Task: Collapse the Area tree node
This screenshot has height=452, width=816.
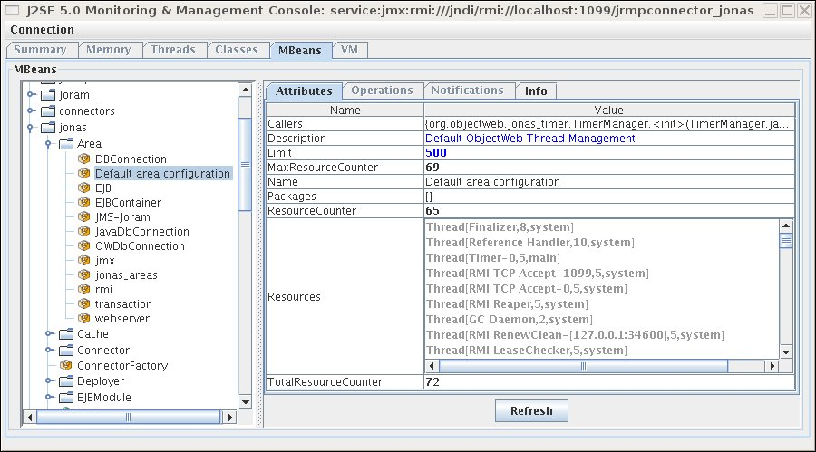Action: [48, 144]
